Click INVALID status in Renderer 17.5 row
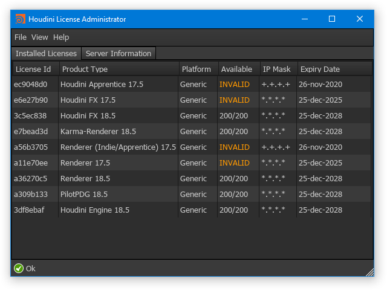This screenshot has height=290, width=387. click(235, 163)
